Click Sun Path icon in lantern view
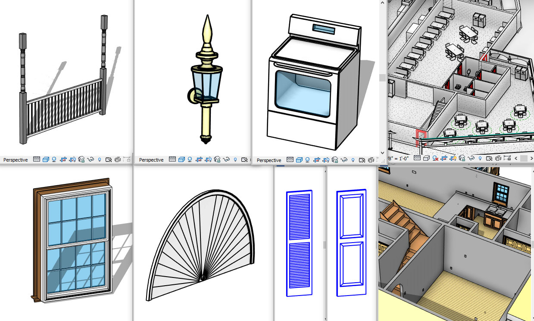Screen dimensions: 534x321 coord(190,160)
